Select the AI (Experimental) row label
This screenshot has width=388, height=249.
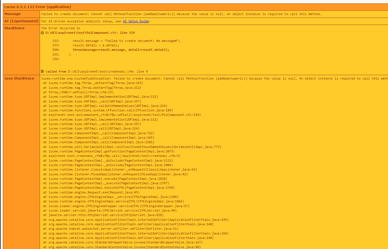(21, 21)
